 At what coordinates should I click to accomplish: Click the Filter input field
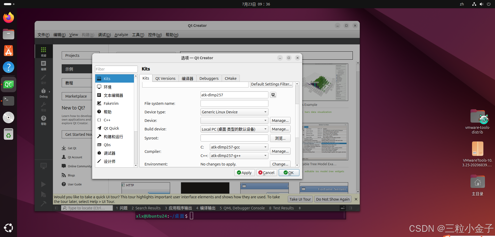point(116,69)
